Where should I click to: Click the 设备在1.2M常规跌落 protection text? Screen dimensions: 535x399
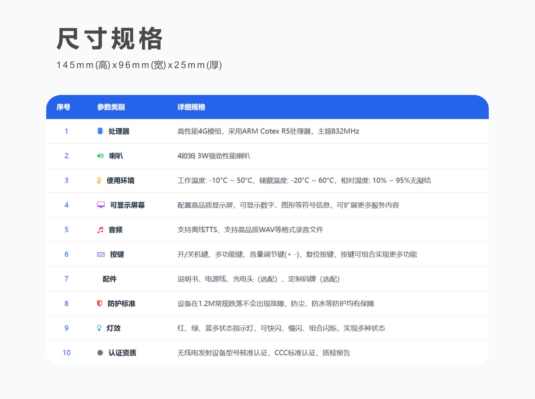pyautogui.click(x=276, y=303)
